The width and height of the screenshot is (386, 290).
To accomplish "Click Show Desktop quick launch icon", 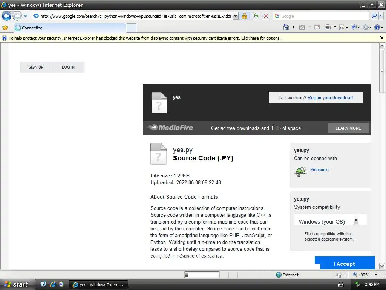I will coord(44,284).
